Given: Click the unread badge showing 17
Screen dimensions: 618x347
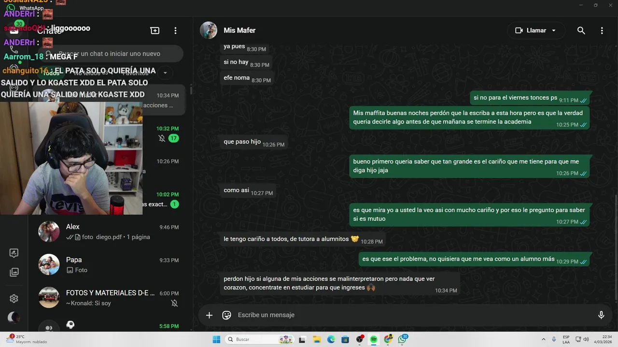Looking at the screenshot, I should 174,138.
